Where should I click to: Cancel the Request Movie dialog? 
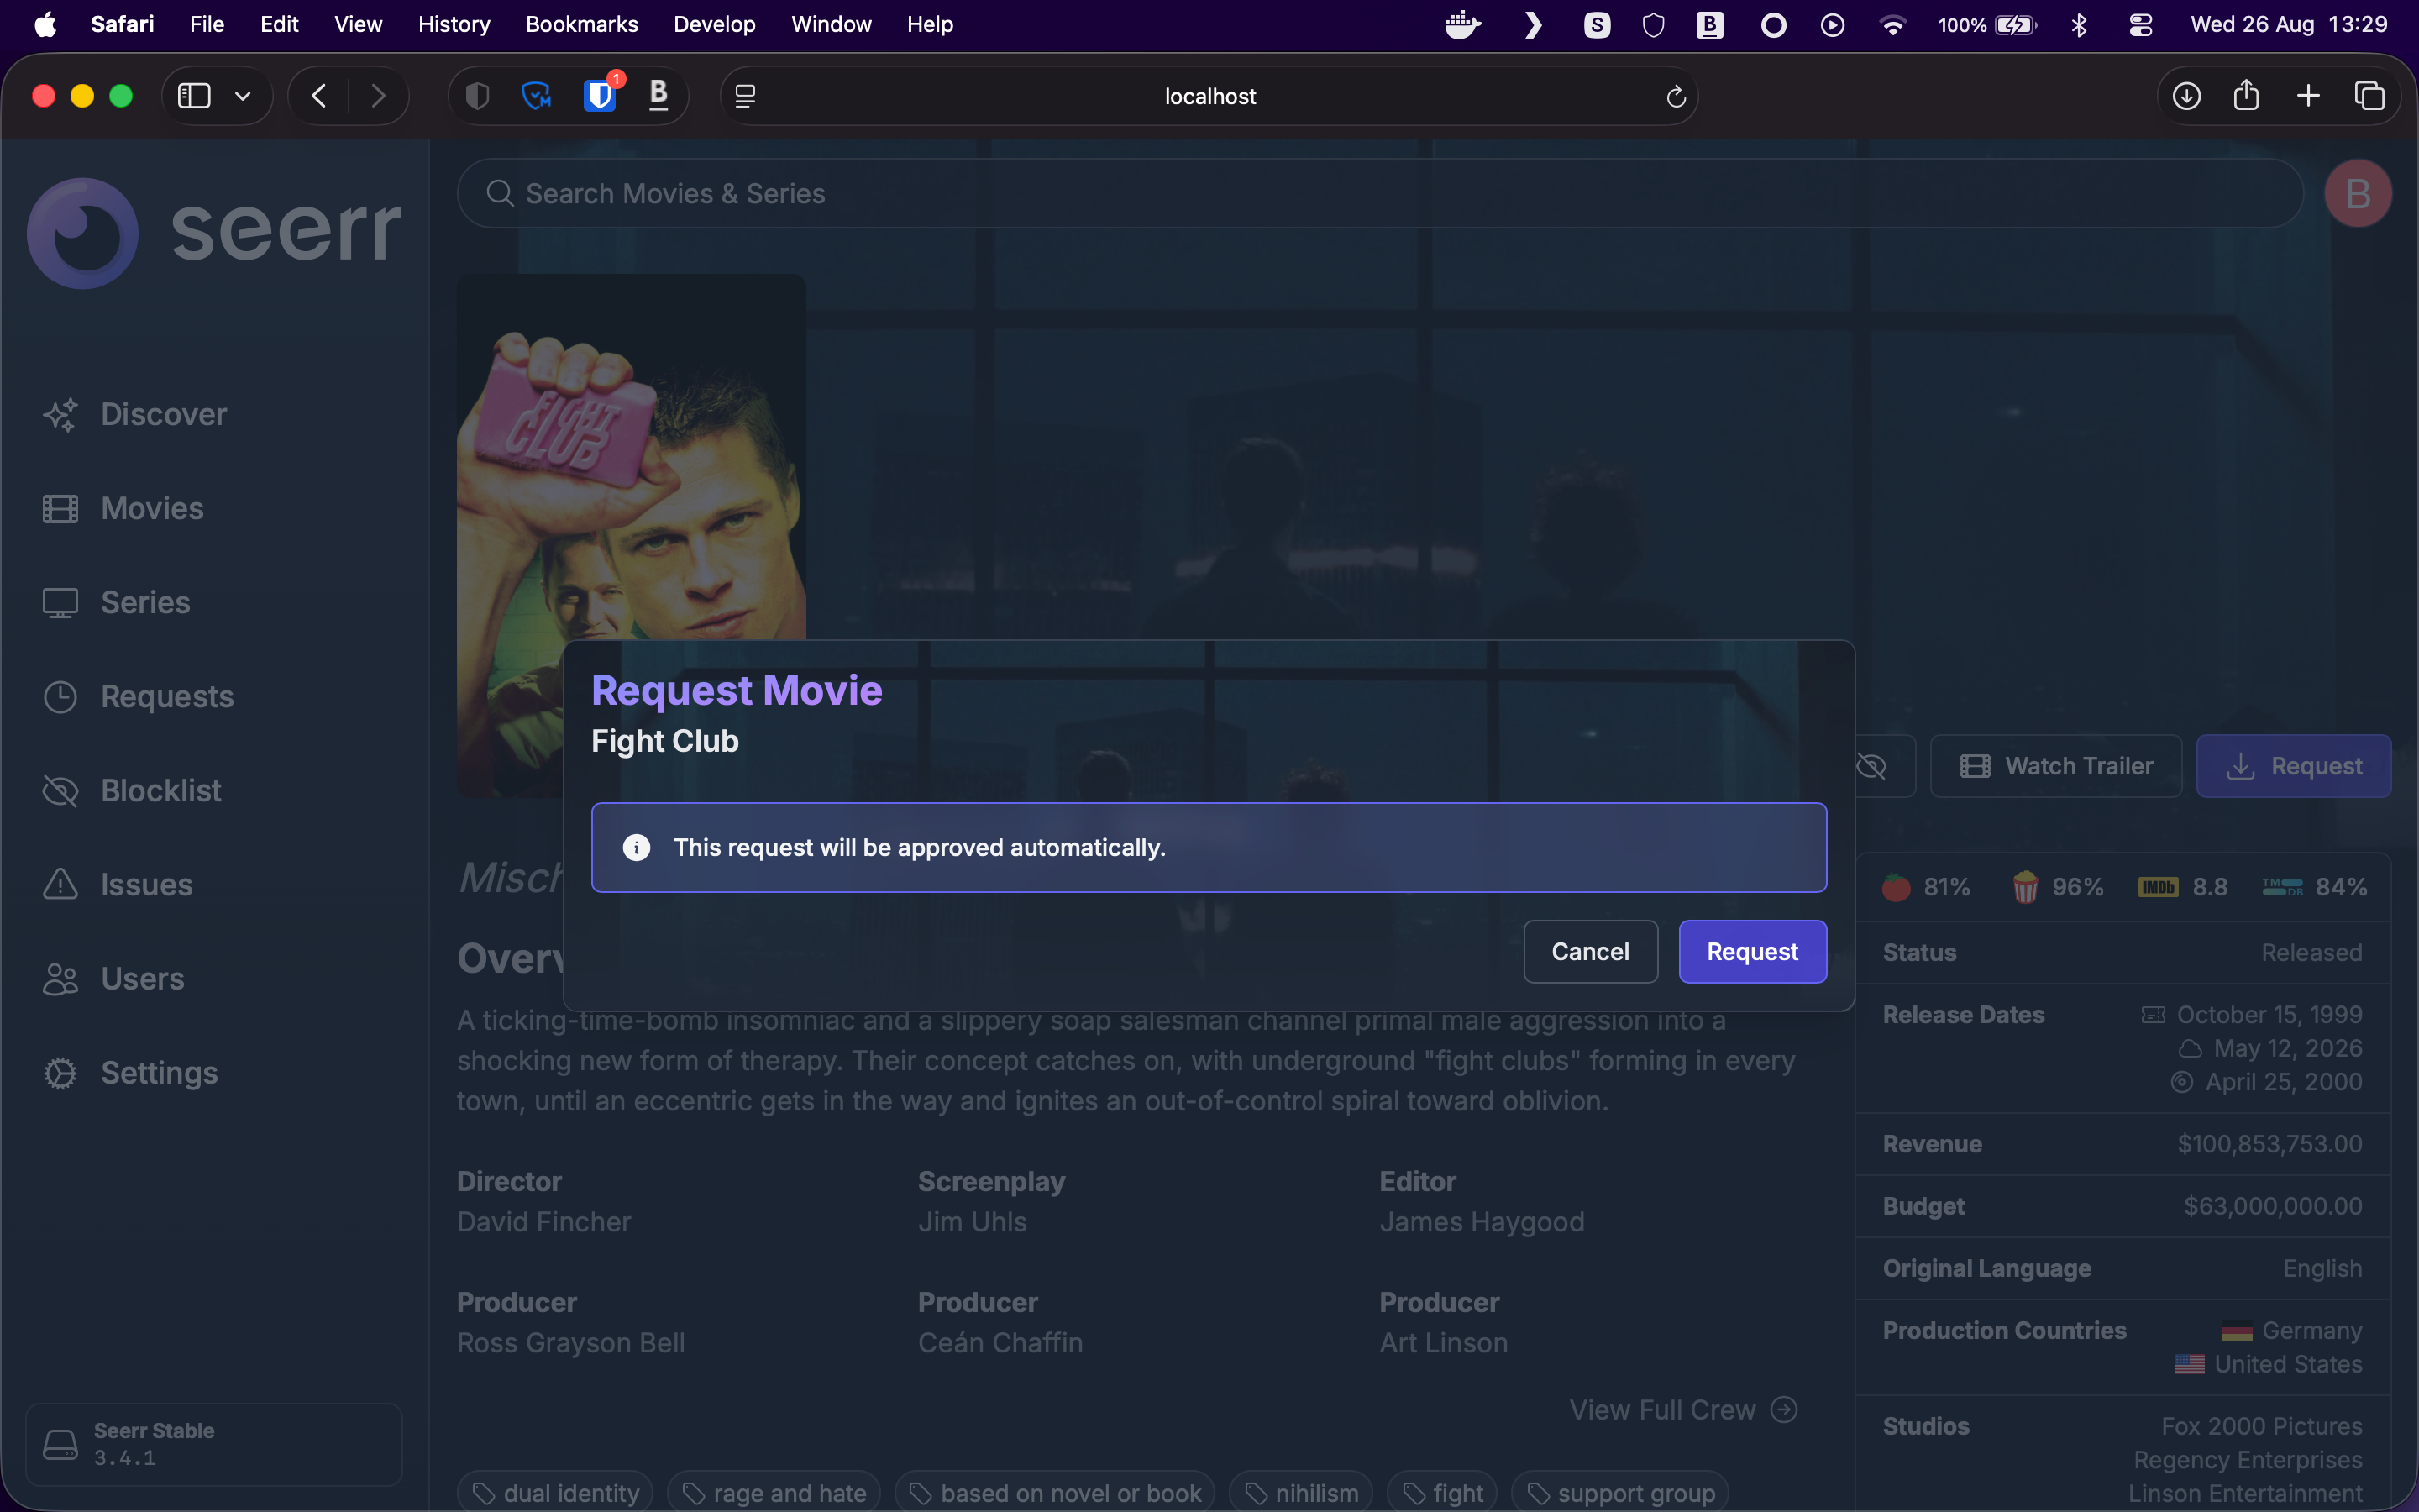click(1590, 951)
